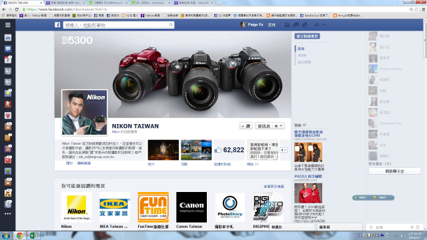Click the zoom magnifier icon in the address bar

click(411, 9)
